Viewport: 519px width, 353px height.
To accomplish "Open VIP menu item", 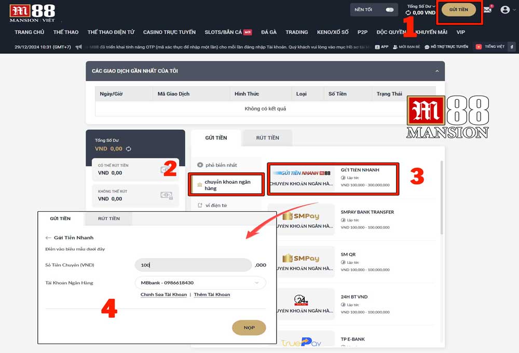I will pos(460,32).
